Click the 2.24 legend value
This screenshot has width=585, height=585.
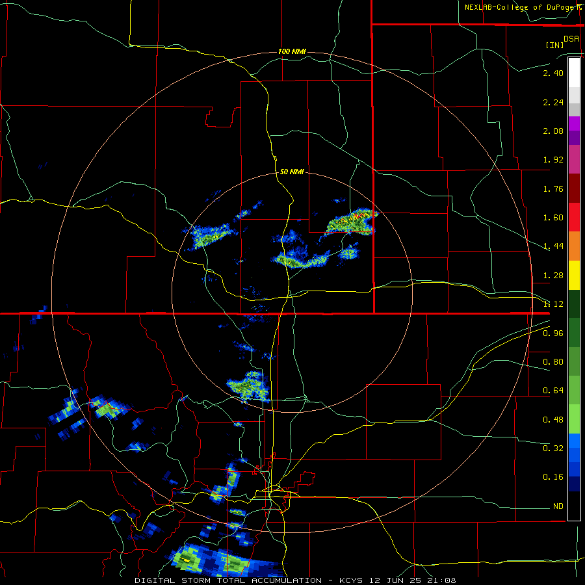click(x=553, y=102)
